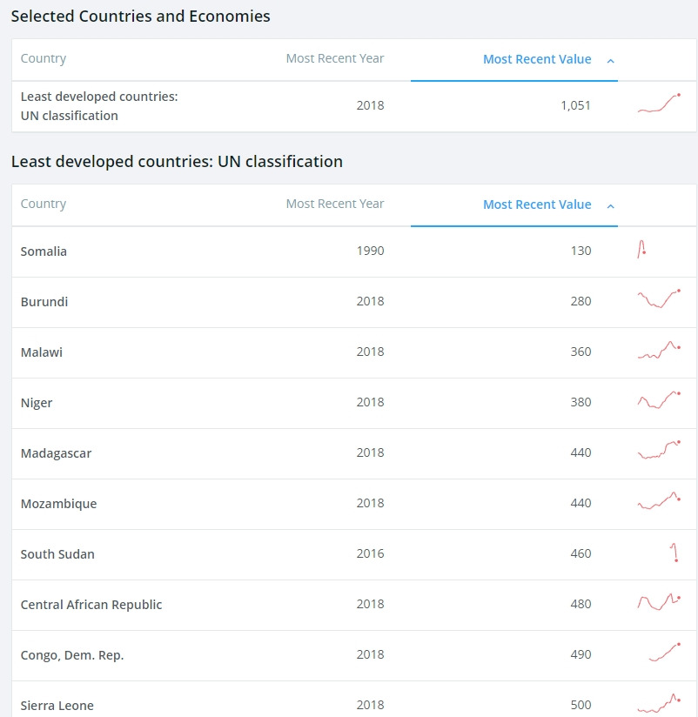Sort top table by Most Recent Year
The width and height of the screenshot is (698, 717).
click(334, 58)
